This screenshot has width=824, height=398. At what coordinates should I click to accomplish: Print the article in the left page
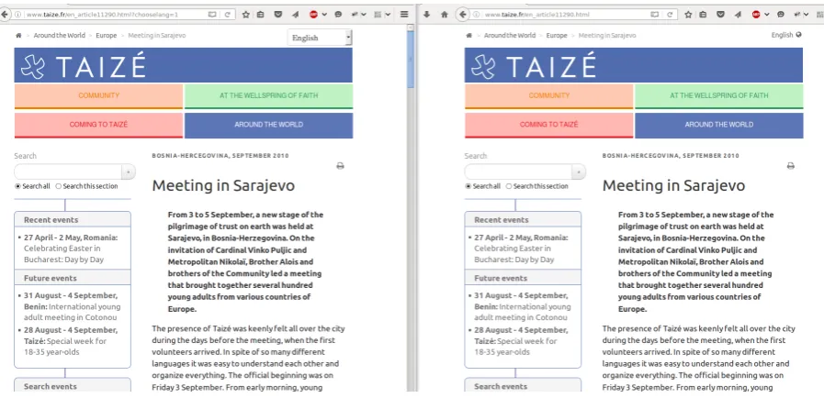[x=340, y=166]
